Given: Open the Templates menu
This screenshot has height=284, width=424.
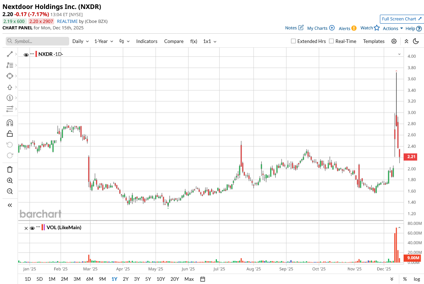Looking at the screenshot, I should (374, 41).
